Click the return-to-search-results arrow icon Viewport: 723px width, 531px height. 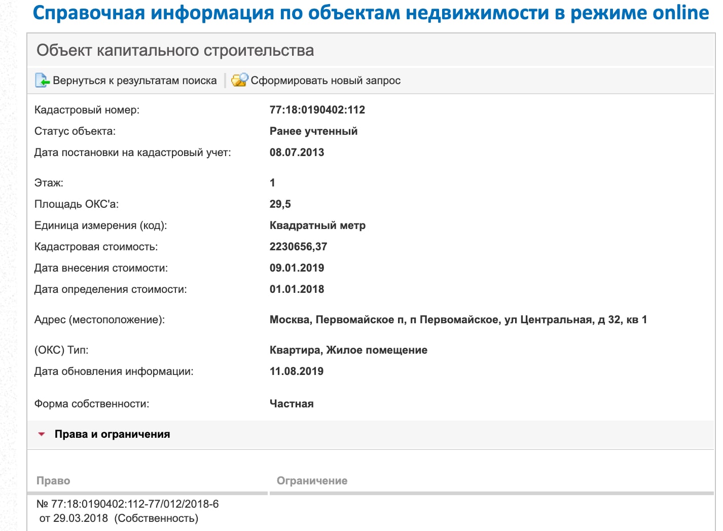[x=42, y=81]
